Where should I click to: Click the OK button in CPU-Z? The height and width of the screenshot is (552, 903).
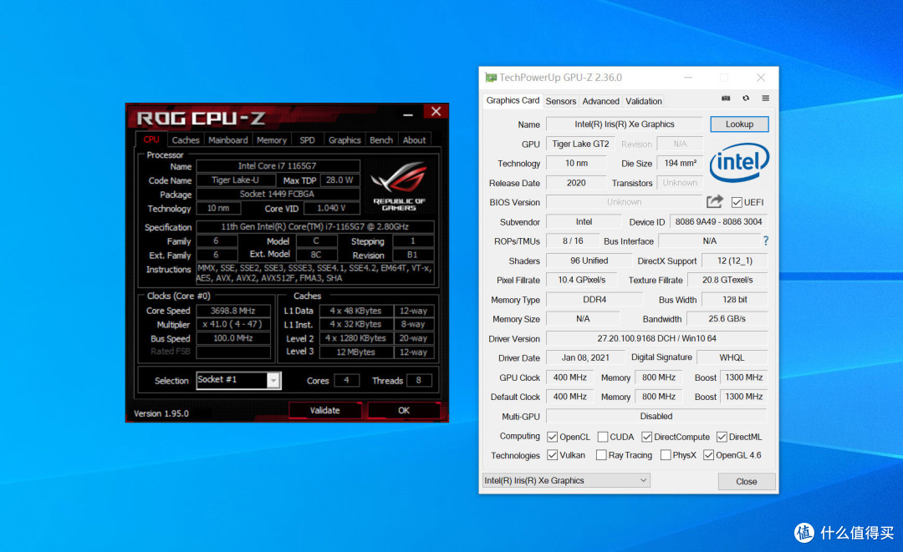point(404,410)
